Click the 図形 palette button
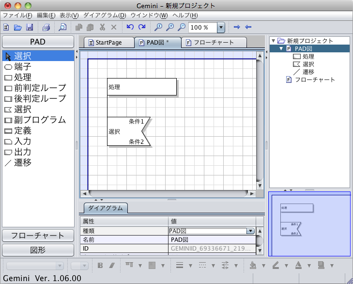This screenshot has width=353, height=284. click(38, 250)
